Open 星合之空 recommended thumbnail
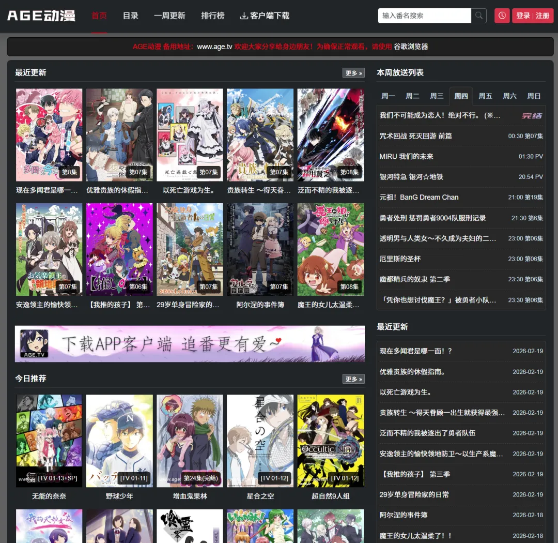Screen dimensions: 558x543 tap(260, 441)
